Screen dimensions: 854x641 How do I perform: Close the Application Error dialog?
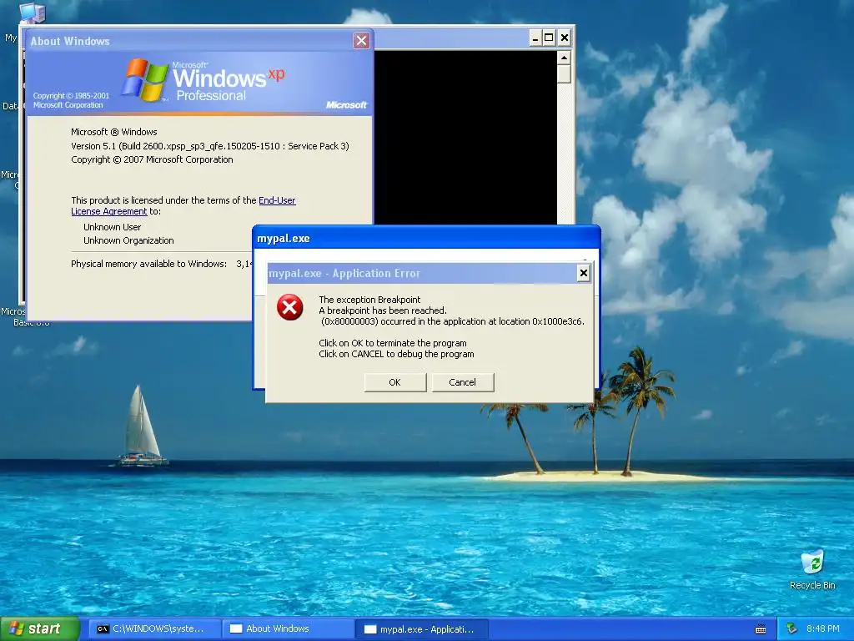point(583,273)
